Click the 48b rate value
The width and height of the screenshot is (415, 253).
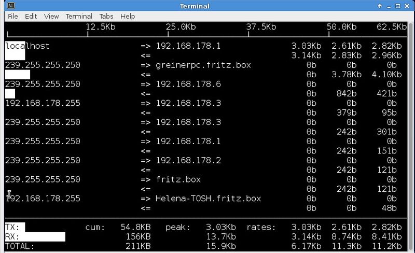(x=389, y=208)
